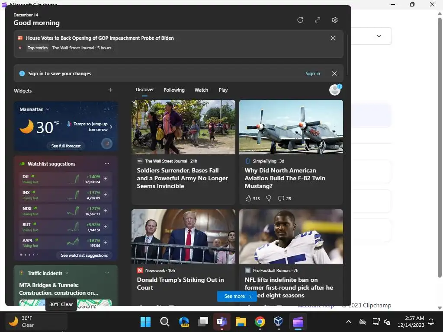Open the clock showing 2:57 AM
The width and height of the screenshot is (443, 332).
click(x=411, y=322)
